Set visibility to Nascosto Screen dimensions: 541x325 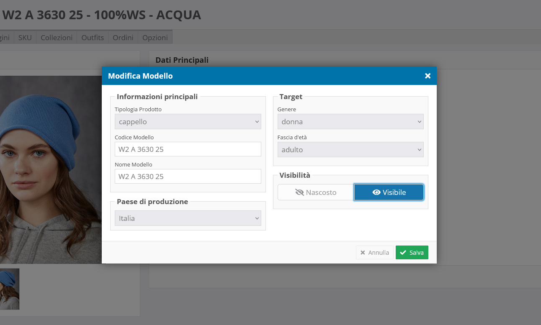click(316, 192)
